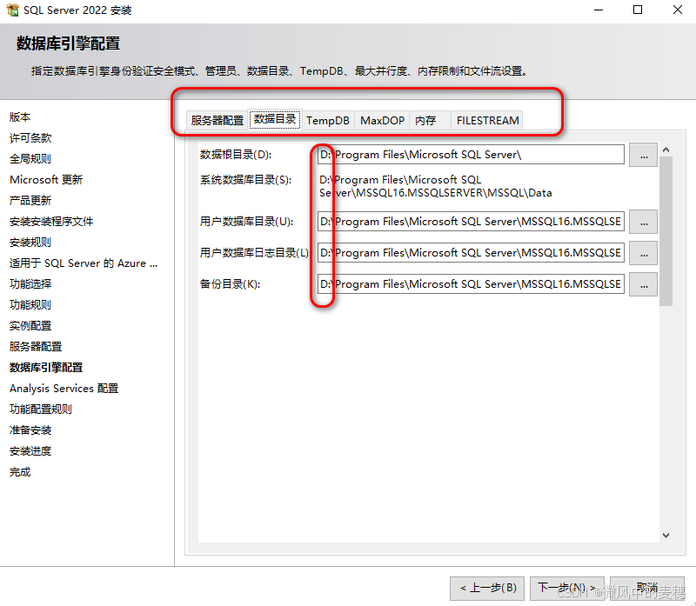This screenshot has width=696, height=606.
Task: Click 数据库引擎配置 in the step list
Action: 46,367
